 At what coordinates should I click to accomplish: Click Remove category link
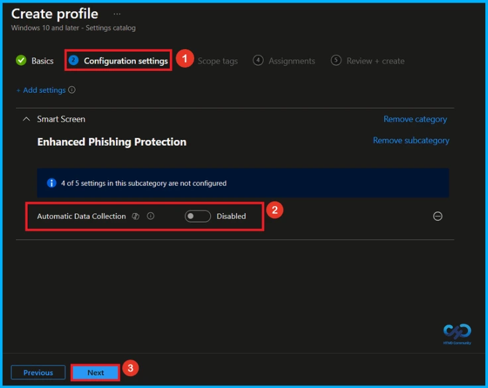(x=415, y=119)
